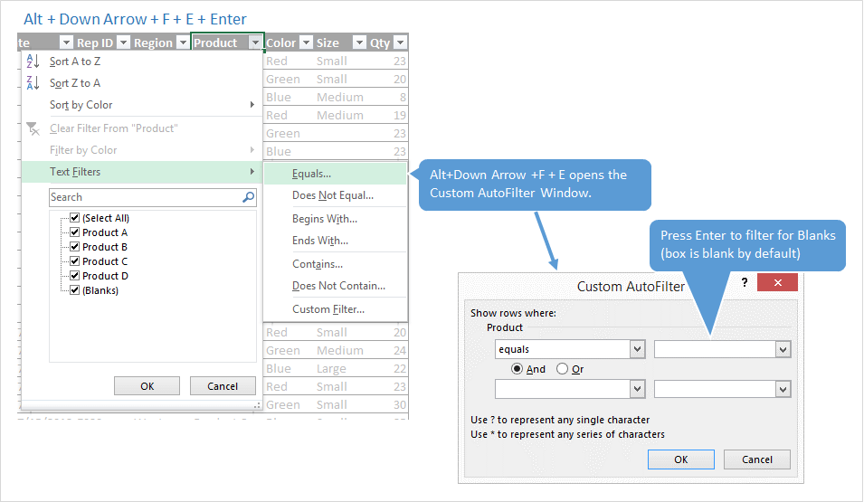This screenshot has height=502, width=864.
Task: Click the Product column filter arrow
Action: click(255, 43)
